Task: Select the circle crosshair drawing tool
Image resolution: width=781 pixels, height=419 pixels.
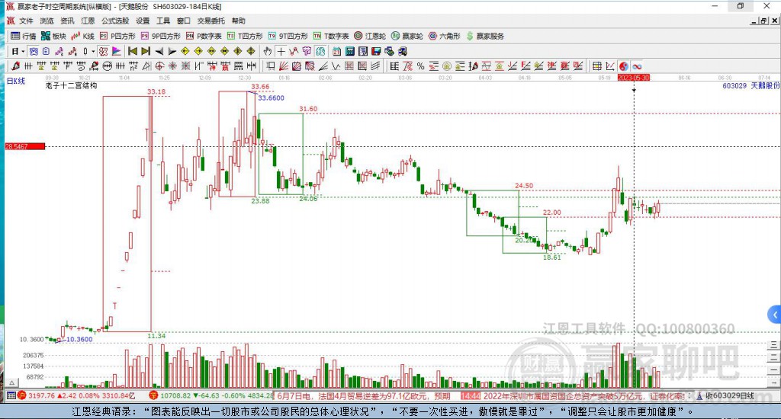Action: pos(159,66)
